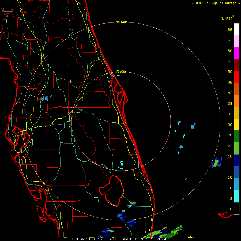Click the 42 scale label
The height and width of the screenshot is (241, 241).
(230, 93)
